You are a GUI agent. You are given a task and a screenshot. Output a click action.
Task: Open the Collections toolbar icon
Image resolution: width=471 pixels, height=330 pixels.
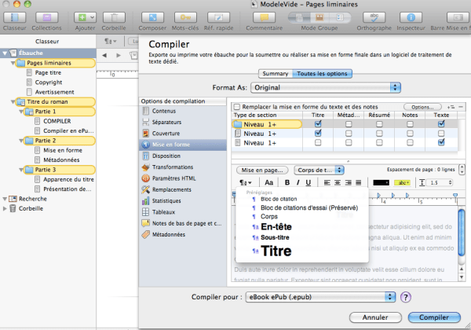coord(46,17)
